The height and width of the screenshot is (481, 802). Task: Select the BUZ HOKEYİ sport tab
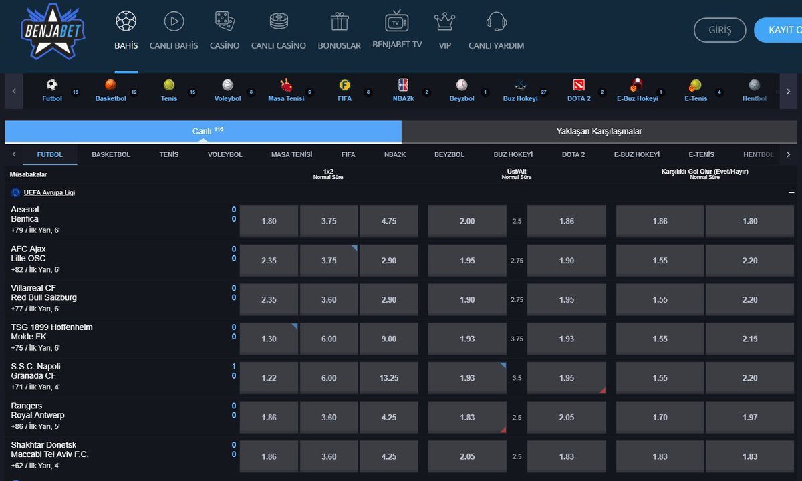coord(513,154)
